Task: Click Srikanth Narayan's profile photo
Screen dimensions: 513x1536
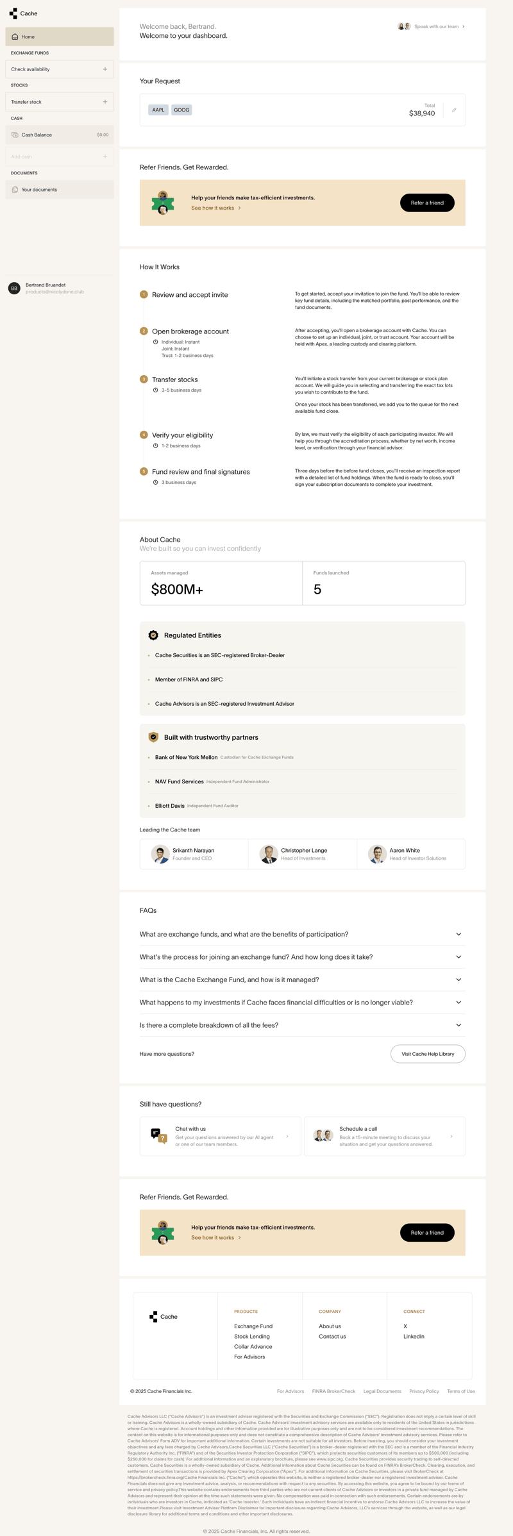Action: [x=160, y=854]
